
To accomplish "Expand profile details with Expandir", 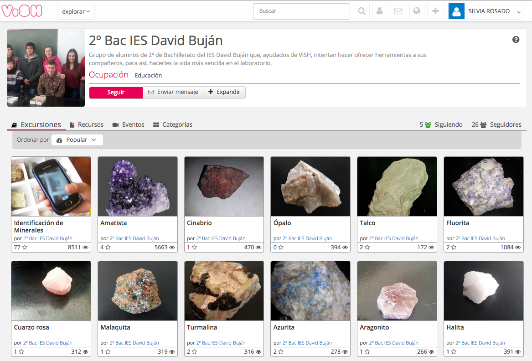I will pyautogui.click(x=224, y=92).
